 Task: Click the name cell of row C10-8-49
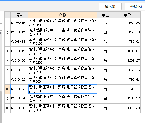click(x=63, y=51)
